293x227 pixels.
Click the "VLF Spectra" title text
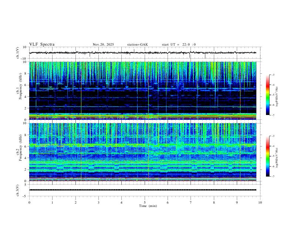click(42, 45)
